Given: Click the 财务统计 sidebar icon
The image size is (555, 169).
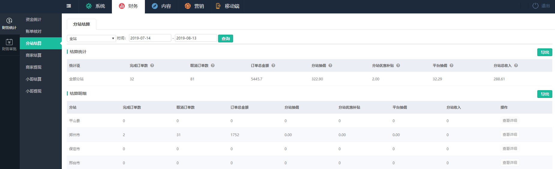Looking at the screenshot, I should tap(9, 21).
